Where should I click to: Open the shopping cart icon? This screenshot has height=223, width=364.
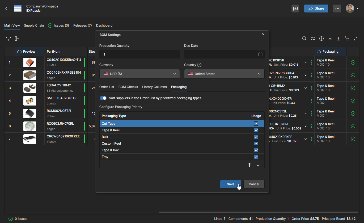click(x=347, y=39)
